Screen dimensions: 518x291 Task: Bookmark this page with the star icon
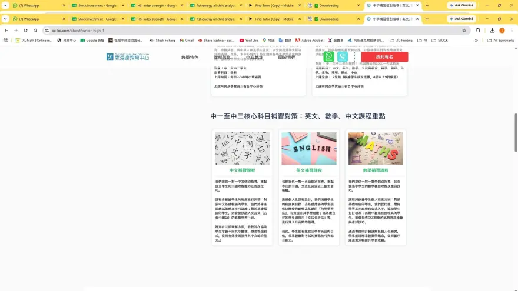tap(464, 31)
